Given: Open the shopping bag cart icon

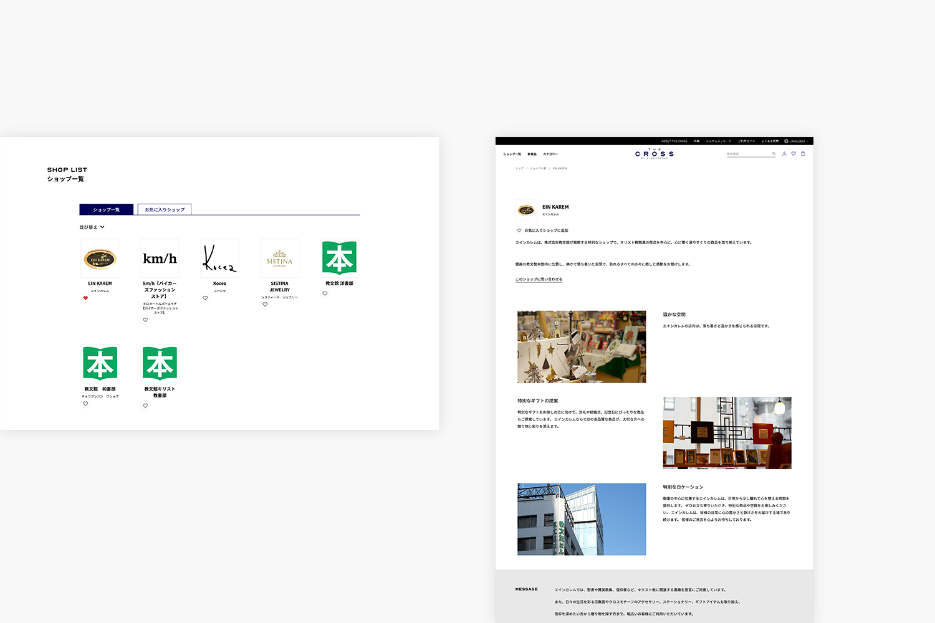Looking at the screenshot, I should [803, 154].
